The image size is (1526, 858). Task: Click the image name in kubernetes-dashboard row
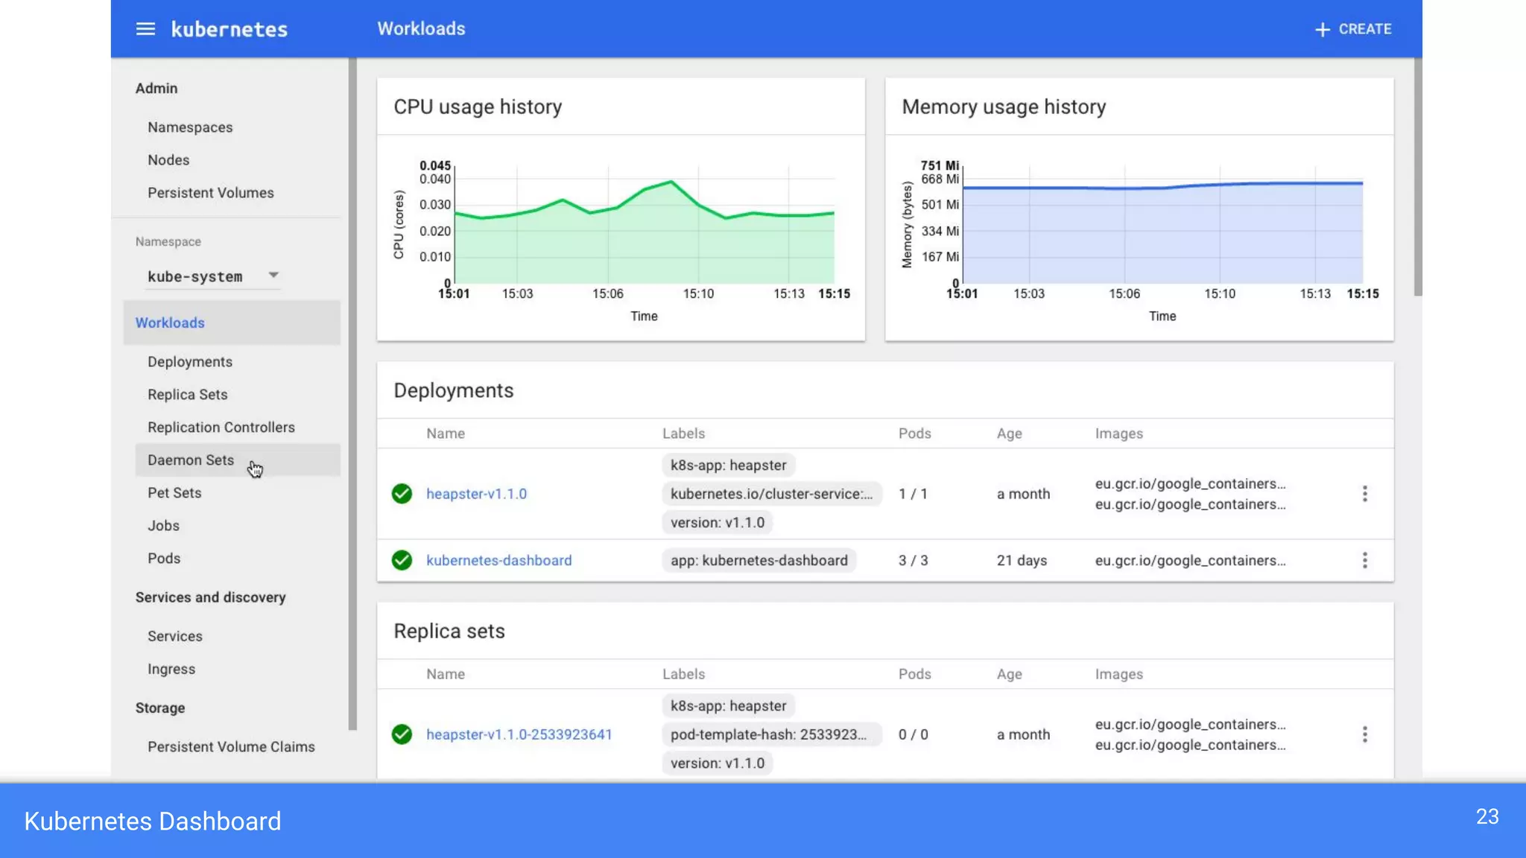pos(1191,560)
